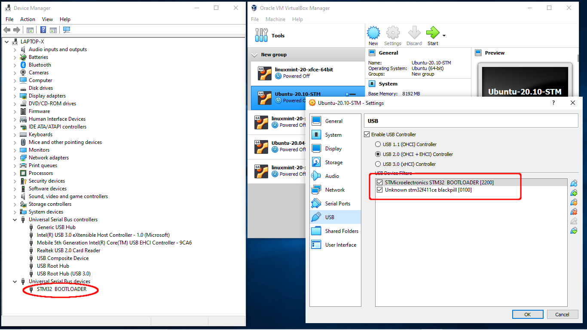The width and height of the screenshot is (587, 330).
Task: Select the USB Composite Device entry
Action: pos(63,258)
